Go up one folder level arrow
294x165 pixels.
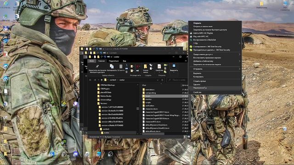[x=102, y=80]
